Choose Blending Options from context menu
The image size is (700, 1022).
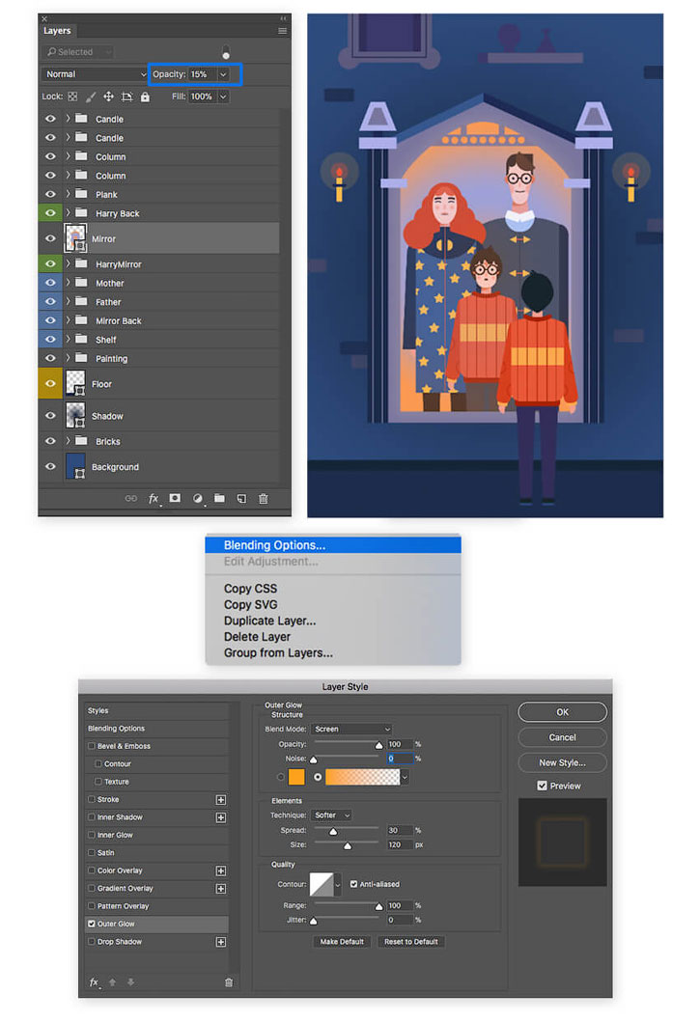pyautogui.click(x=333, y=545)
